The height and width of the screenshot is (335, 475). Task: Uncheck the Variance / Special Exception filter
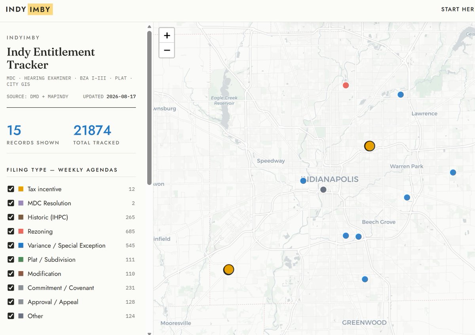pyautogui.click(x=11, y=246)
